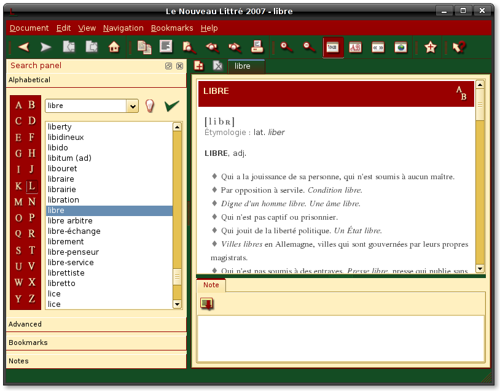Toggle the « » quotations toolbar button
The width and height of the screenshot is (500, 391).
pos(378,47)
